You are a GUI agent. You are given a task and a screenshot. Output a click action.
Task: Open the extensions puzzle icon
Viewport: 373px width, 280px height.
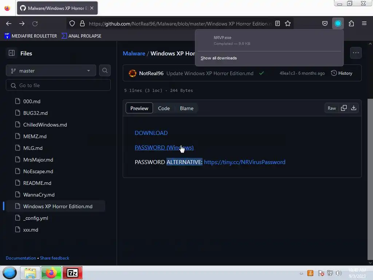point(351,23)
